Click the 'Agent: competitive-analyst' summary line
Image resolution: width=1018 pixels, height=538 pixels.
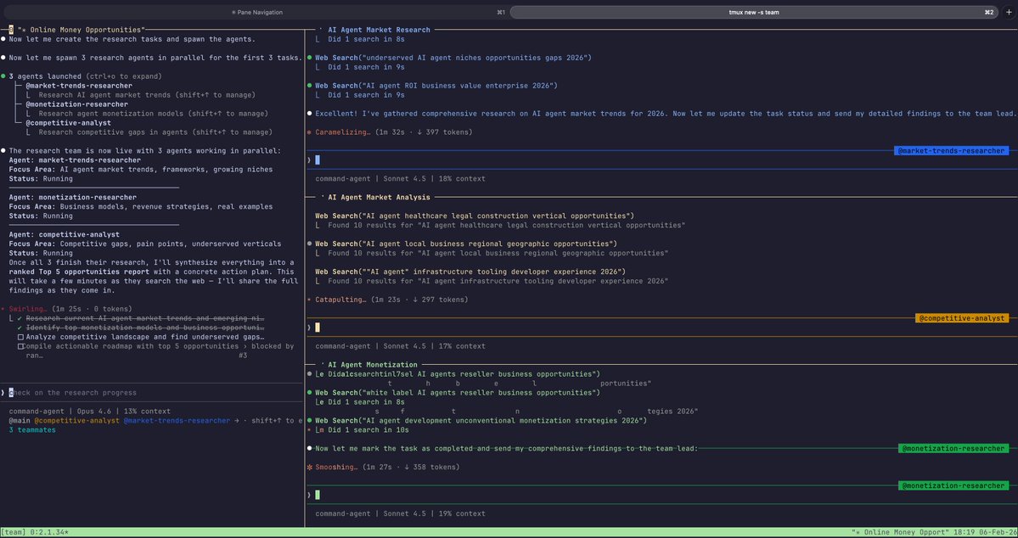(x=65, y=234)
